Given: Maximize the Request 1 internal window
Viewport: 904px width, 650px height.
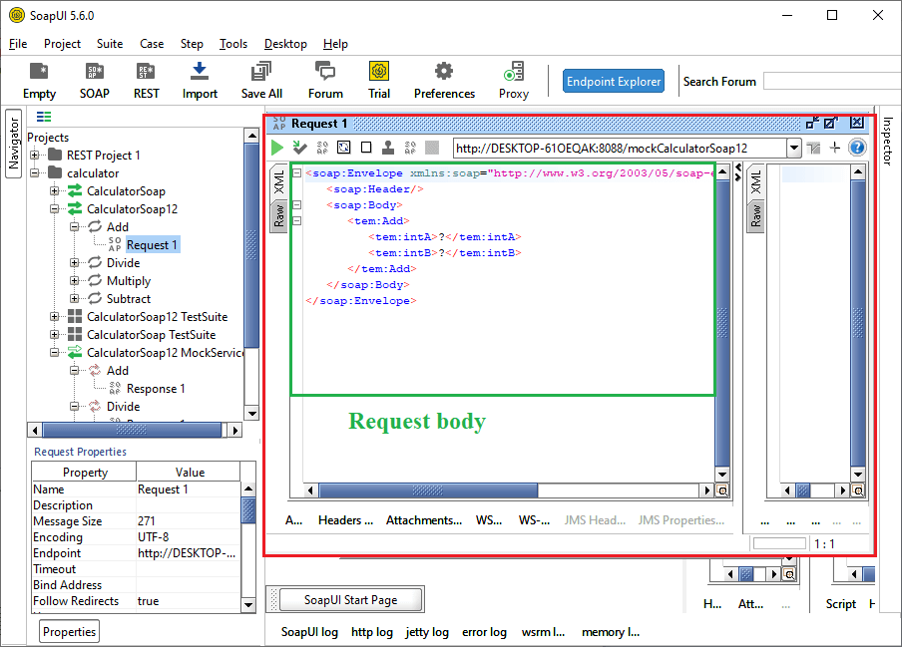Looking at the screenshot, I should pyautogui.click(x=831, y=123).
